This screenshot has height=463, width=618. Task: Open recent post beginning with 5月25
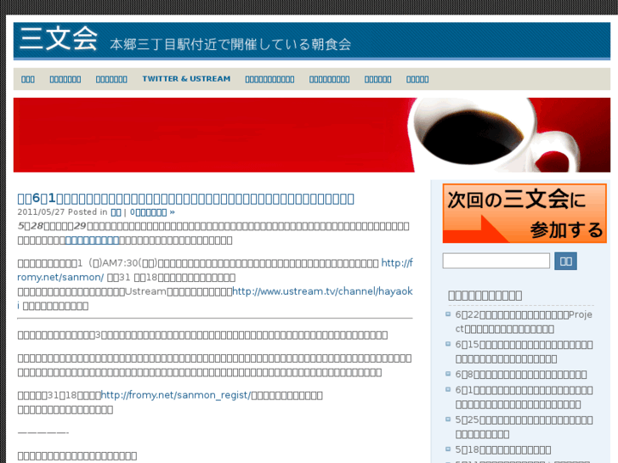(524, 427)
